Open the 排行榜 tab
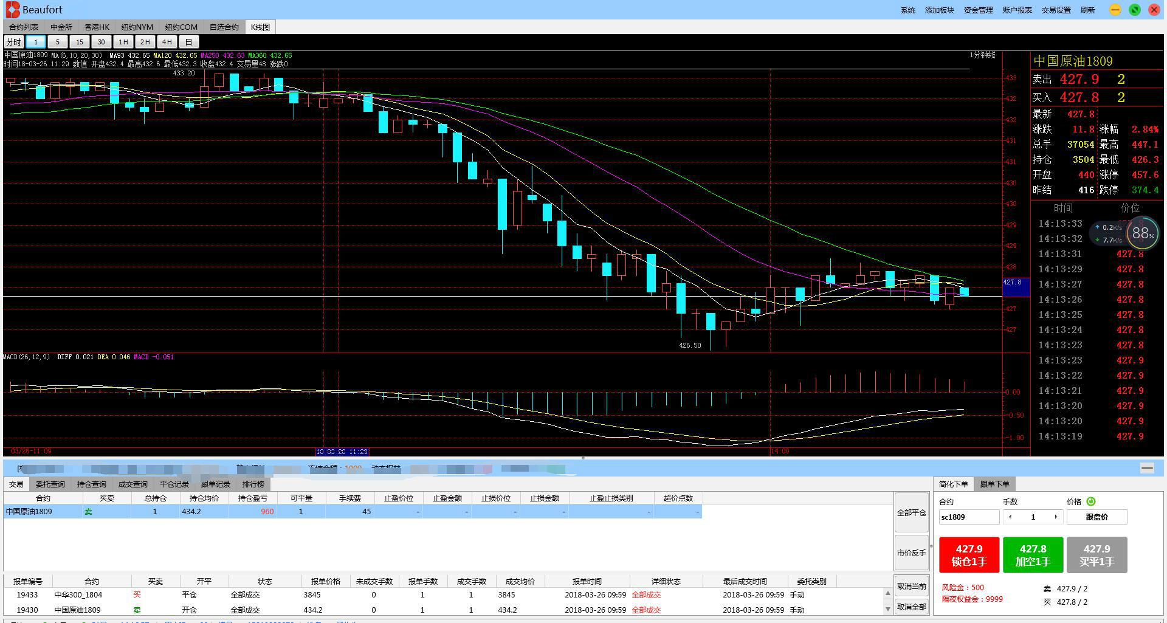This screenshot has height=623, width=1167. pos(253,484)
